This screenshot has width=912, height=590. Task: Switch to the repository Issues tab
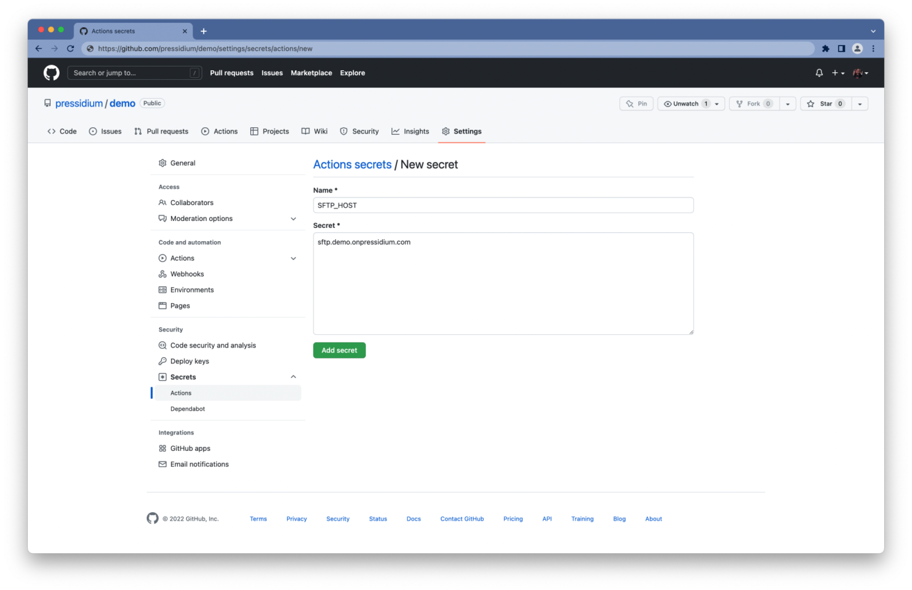105,131
